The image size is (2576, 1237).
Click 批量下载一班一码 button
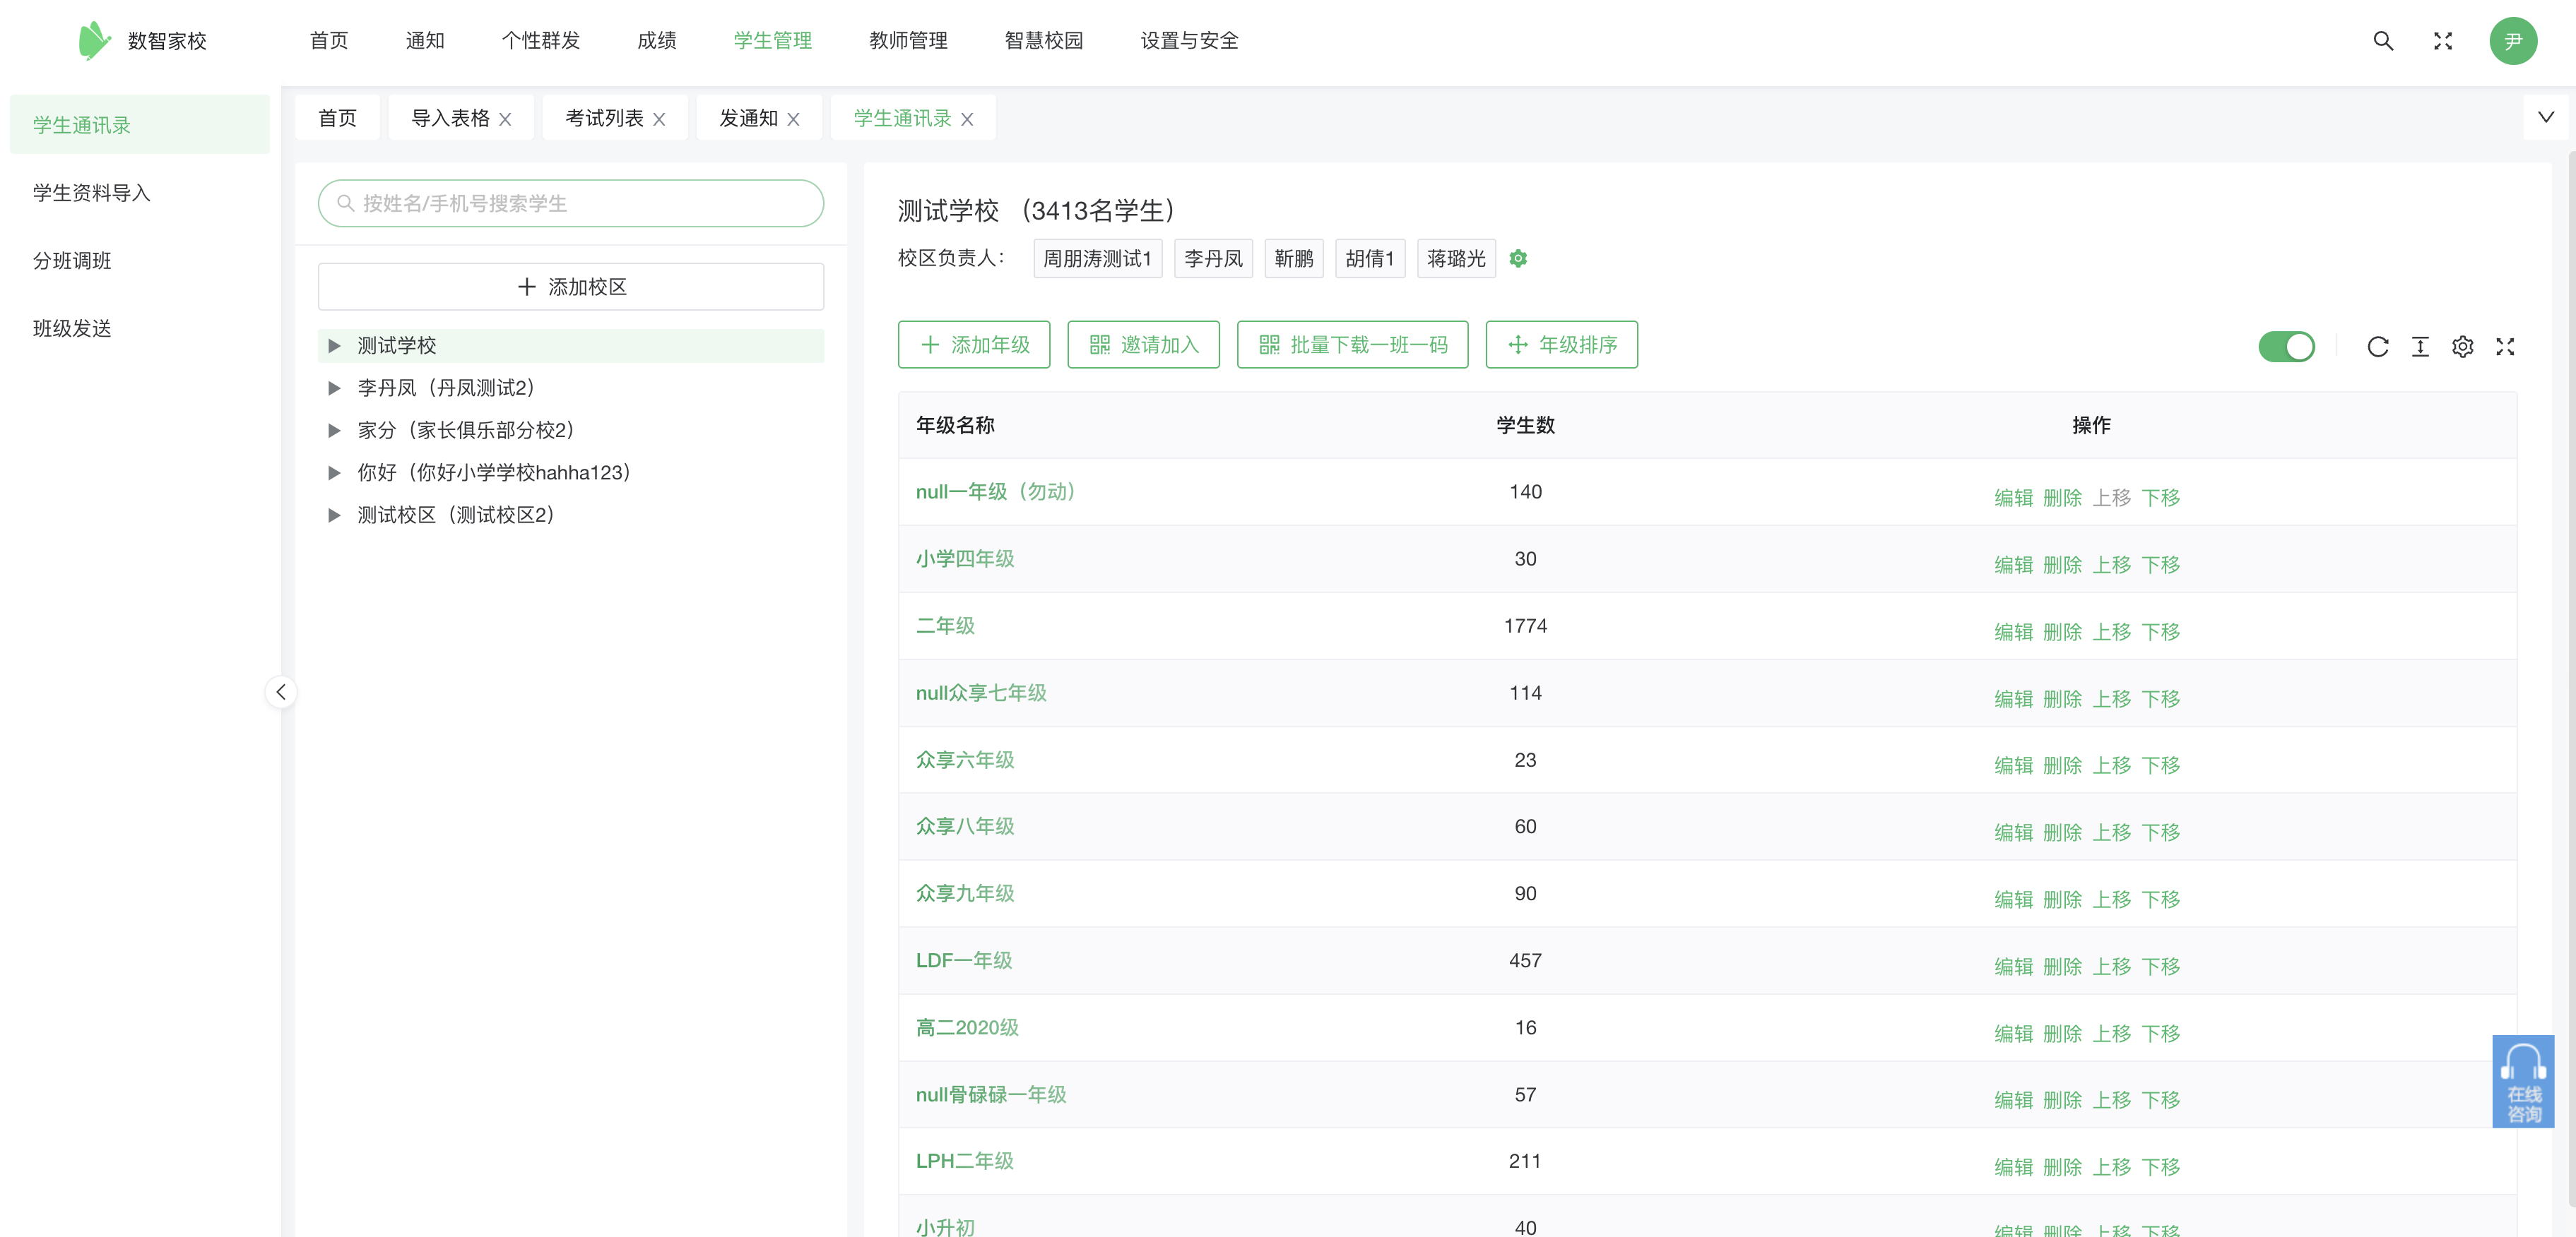pyautogui.click(x=1352, y=345)
